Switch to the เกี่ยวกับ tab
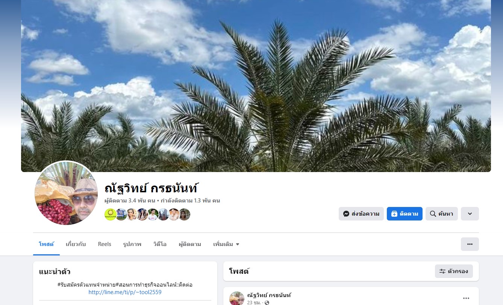503x305 pixels. [76, 244]
